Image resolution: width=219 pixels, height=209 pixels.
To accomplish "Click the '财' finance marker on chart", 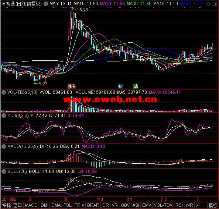I will pyautogui.click(x=120, y=86).
